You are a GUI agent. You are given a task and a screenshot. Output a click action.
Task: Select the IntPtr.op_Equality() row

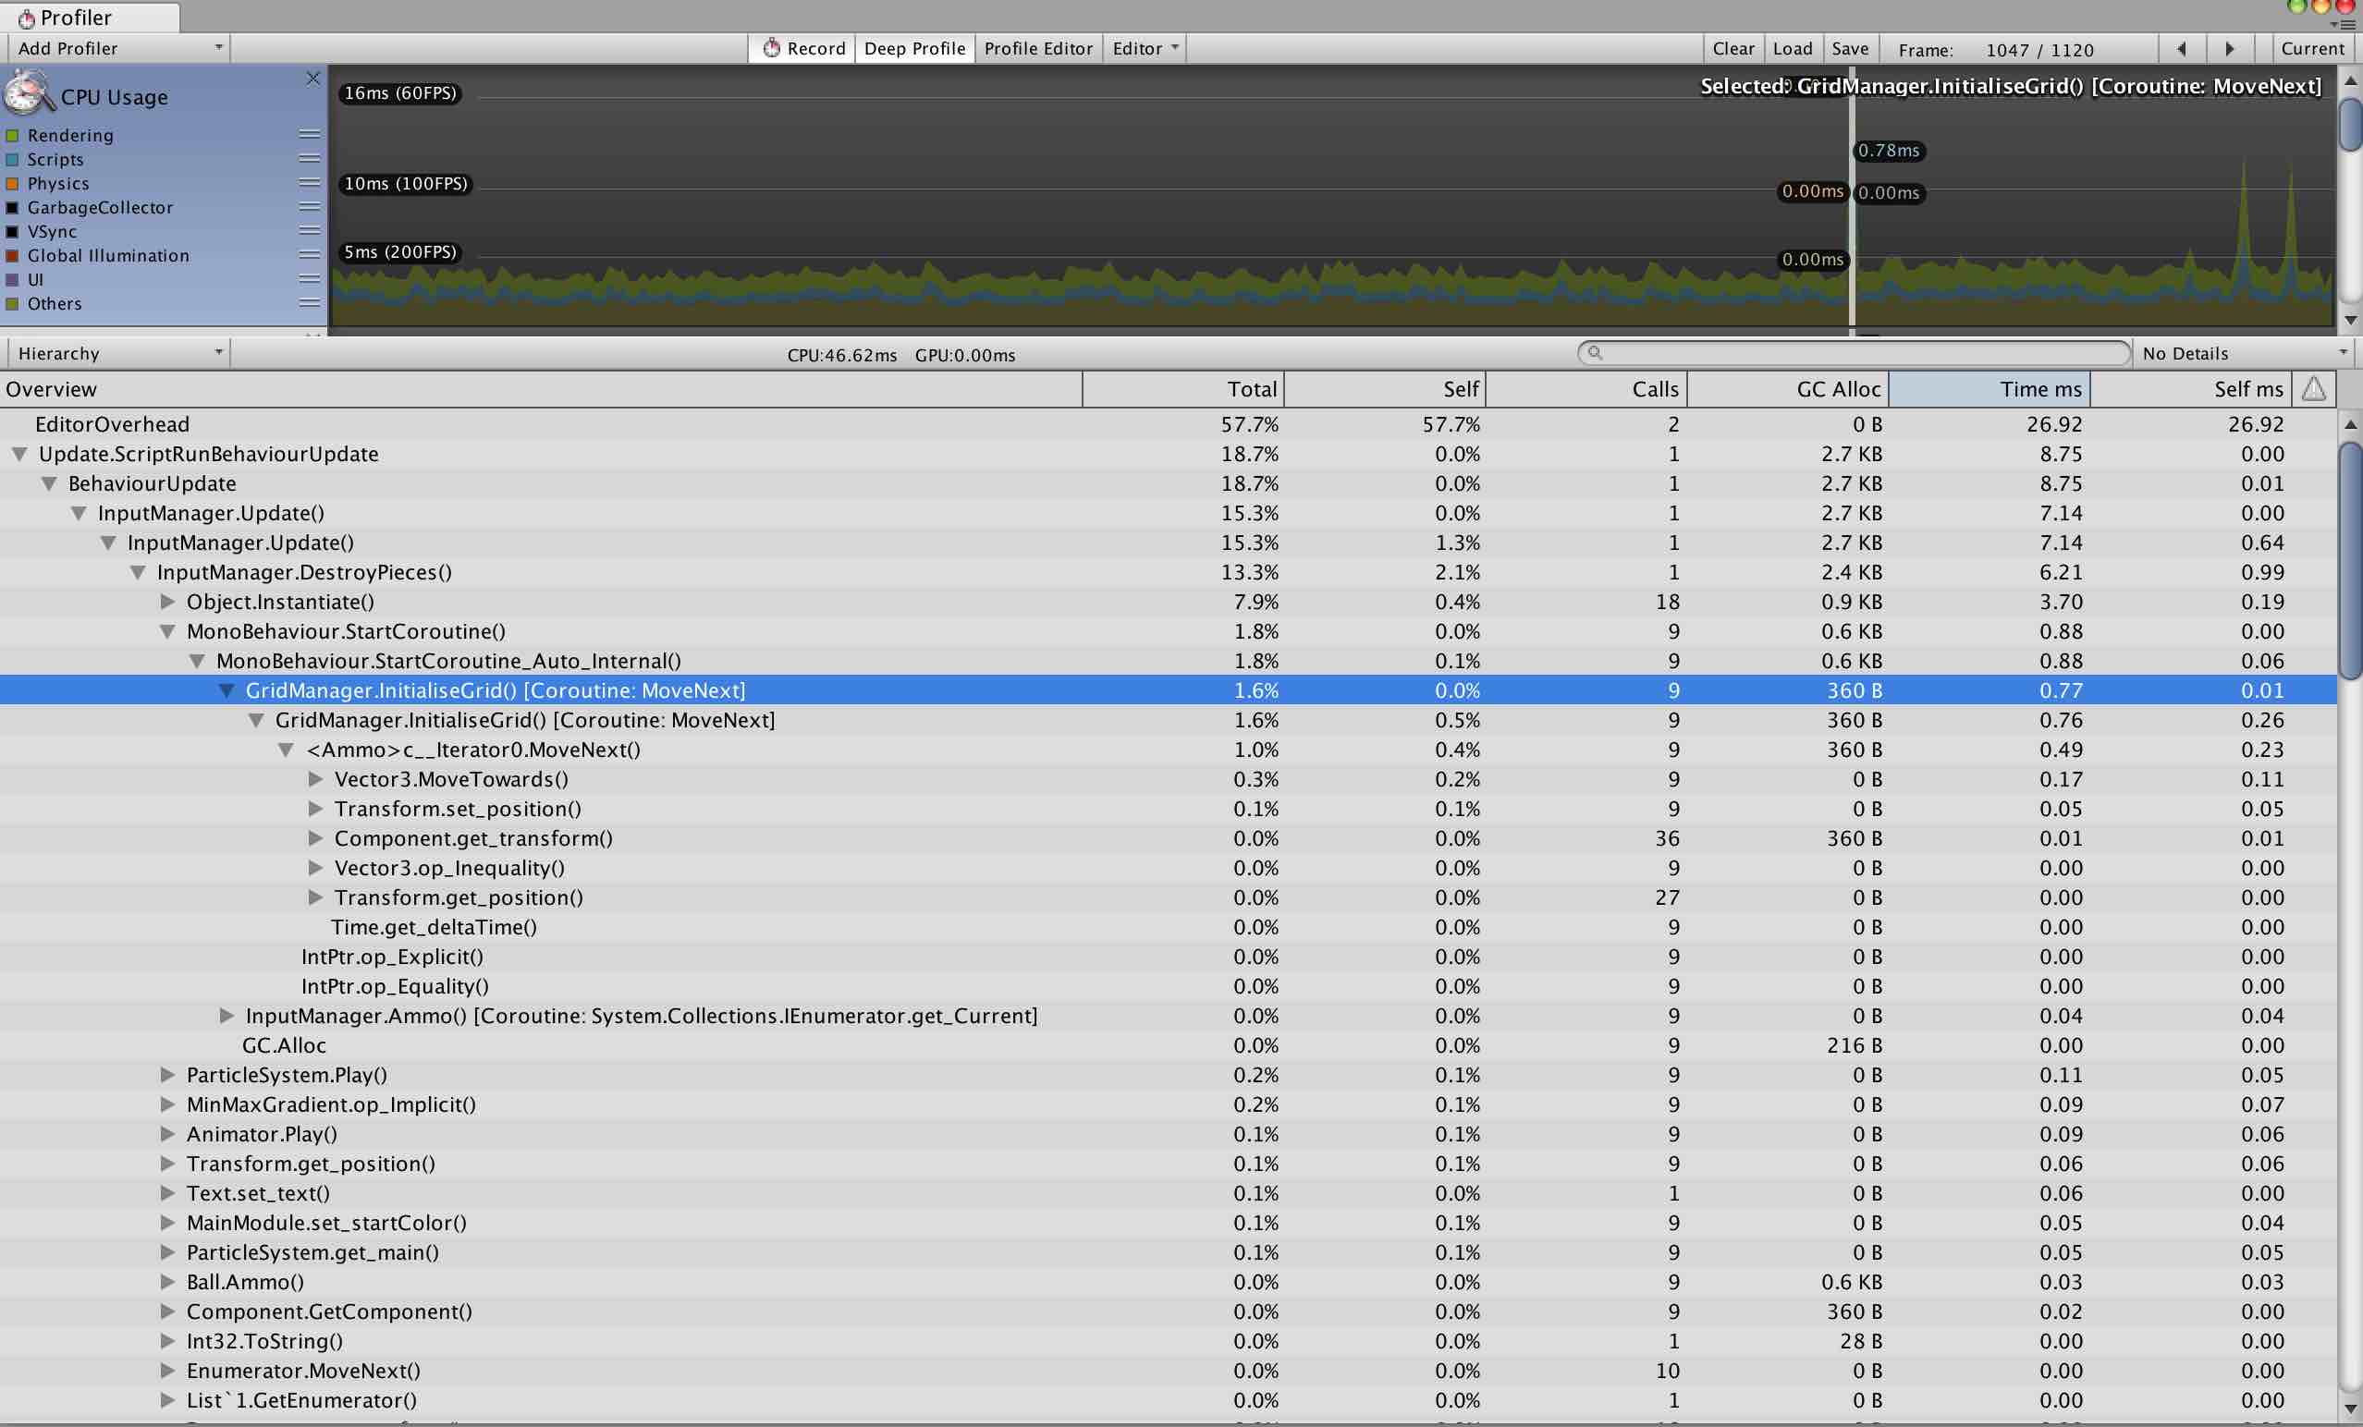1168,987
